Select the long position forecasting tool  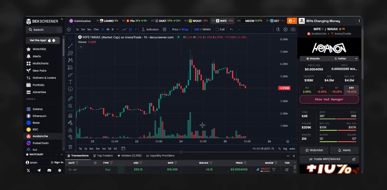(x=70, y=68)
